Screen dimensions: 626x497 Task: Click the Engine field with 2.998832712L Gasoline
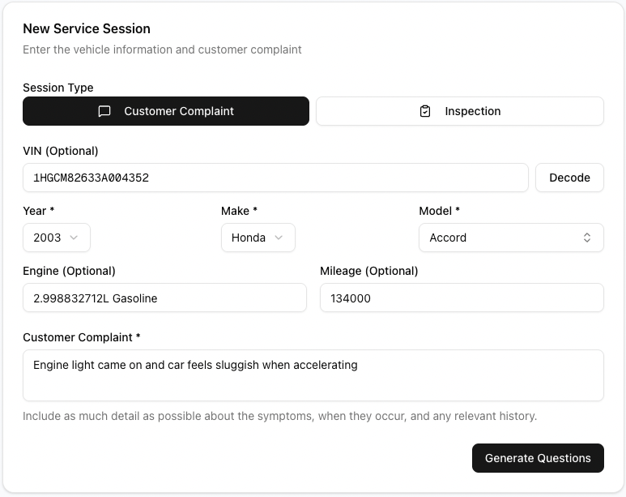(164, 298)
